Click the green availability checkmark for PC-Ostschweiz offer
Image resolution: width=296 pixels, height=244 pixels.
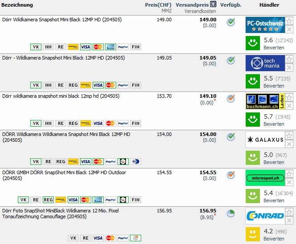pos(231,22)
